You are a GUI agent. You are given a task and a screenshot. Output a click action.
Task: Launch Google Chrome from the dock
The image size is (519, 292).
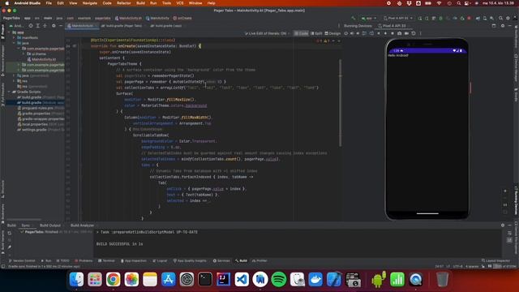(x=114, y=279)
